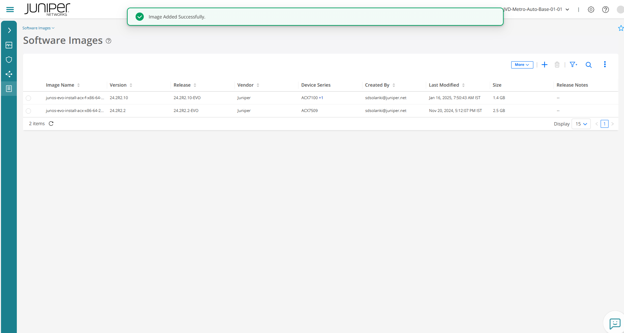Expand the left sidebar chevron
The width and height of the screenshot is (624, 333).
9,30
